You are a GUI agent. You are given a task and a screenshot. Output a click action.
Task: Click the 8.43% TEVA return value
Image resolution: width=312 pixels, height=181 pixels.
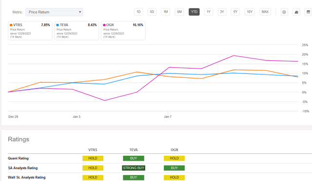[92, 25]
